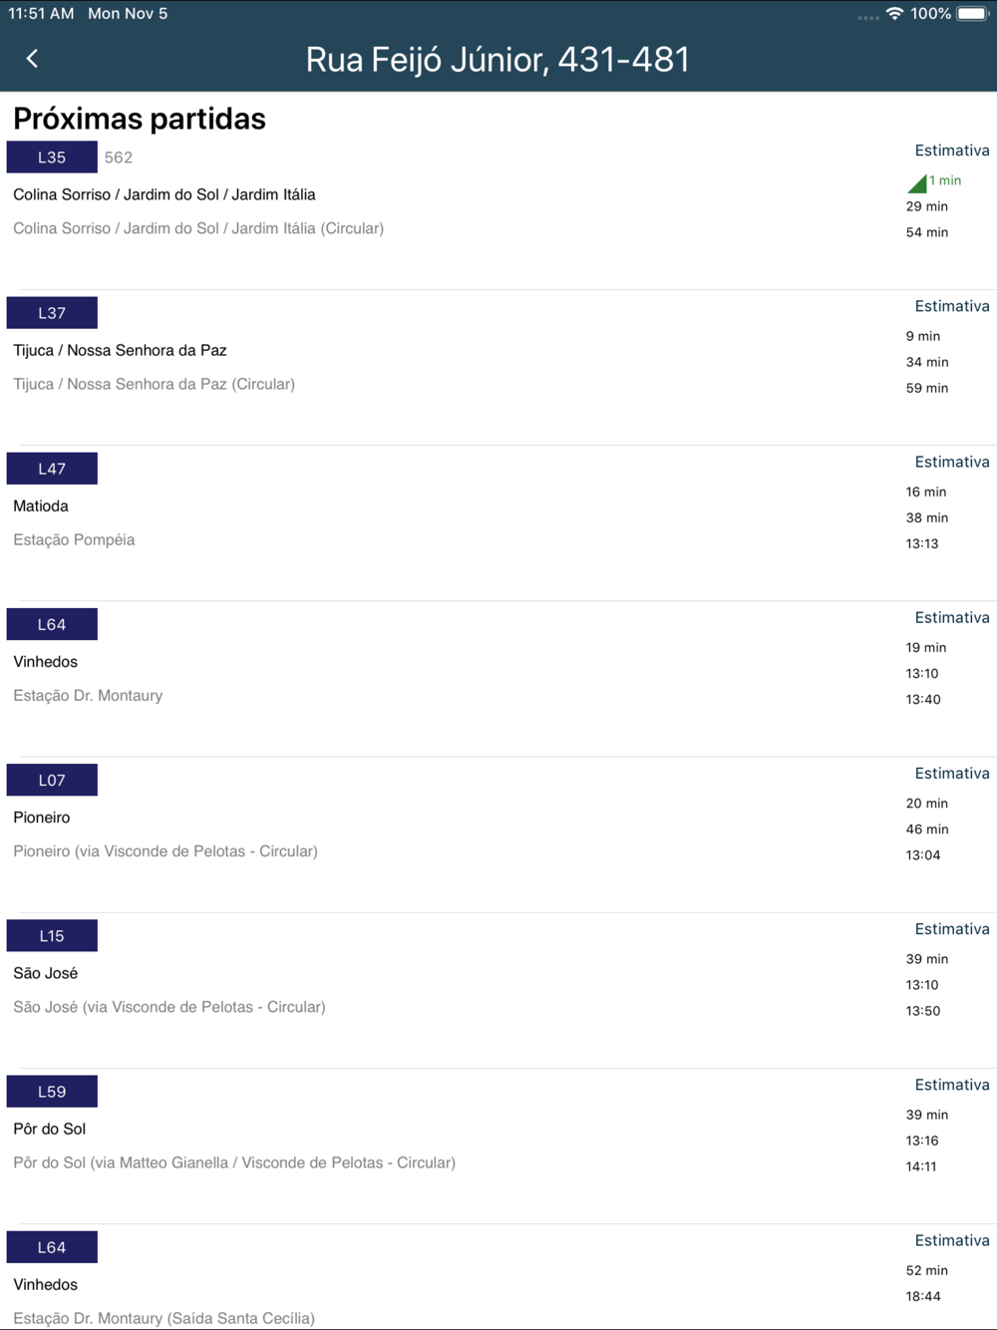Open Tijuca / Nossa Senhora da Paz departure

point(498,367)
